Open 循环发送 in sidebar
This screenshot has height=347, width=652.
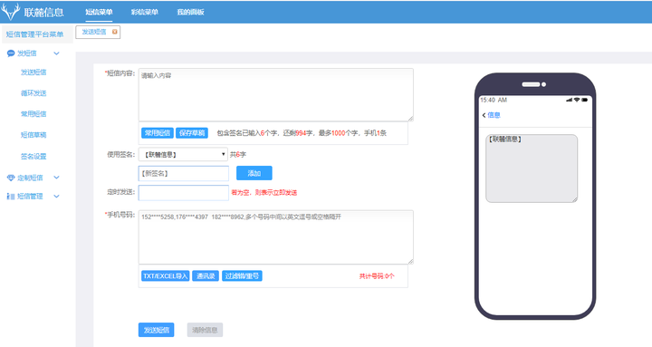pos(34,93)
